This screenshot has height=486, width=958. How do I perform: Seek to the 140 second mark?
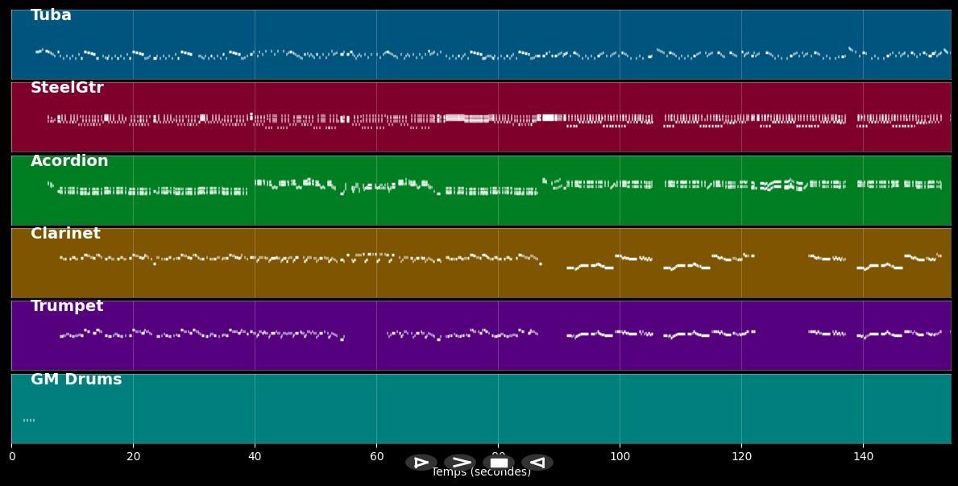coord(863,457)
